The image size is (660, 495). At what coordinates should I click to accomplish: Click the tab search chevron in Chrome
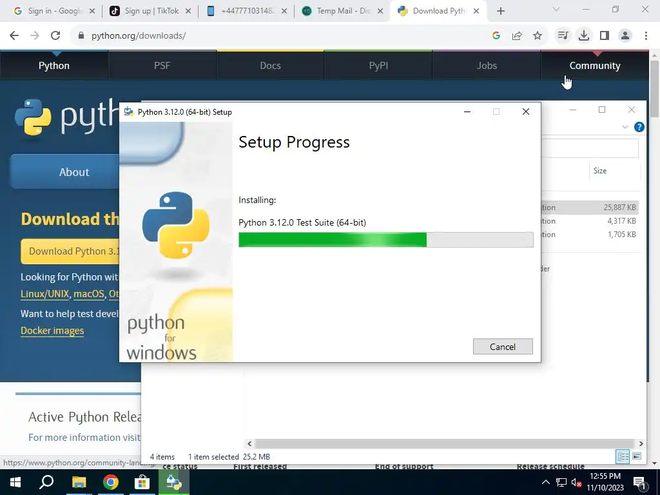[556, 9]
